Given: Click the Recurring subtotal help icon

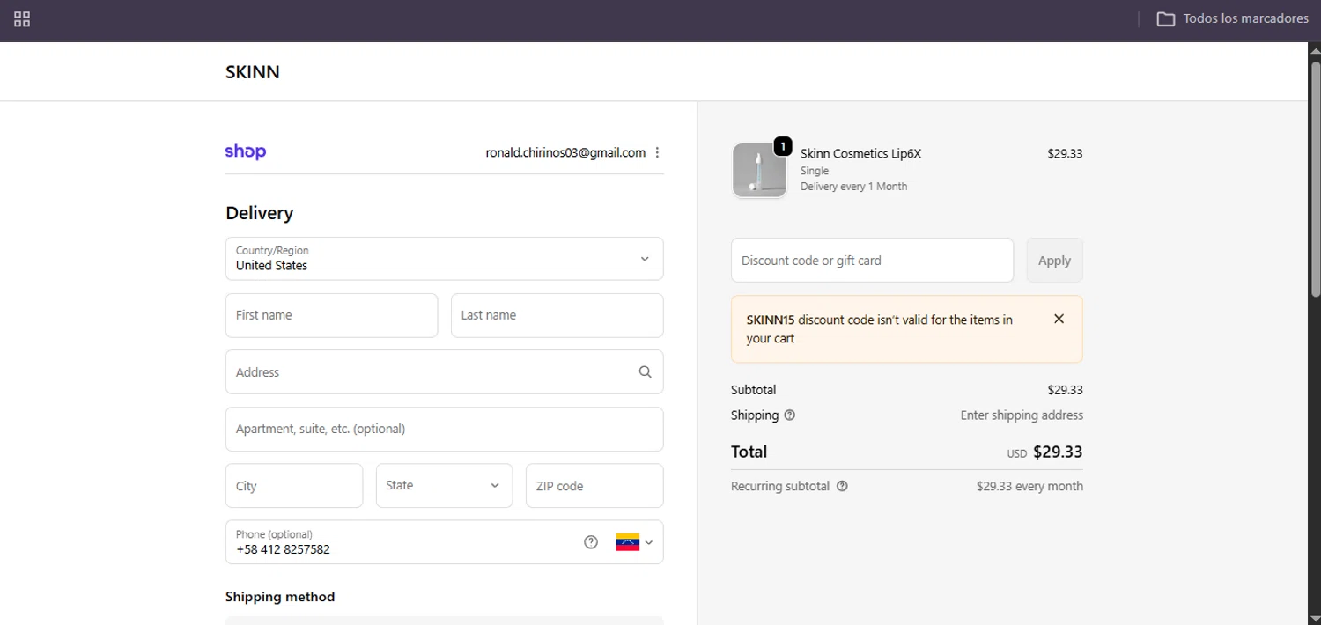Looking at the screenshot, I should tap(842, 486).
